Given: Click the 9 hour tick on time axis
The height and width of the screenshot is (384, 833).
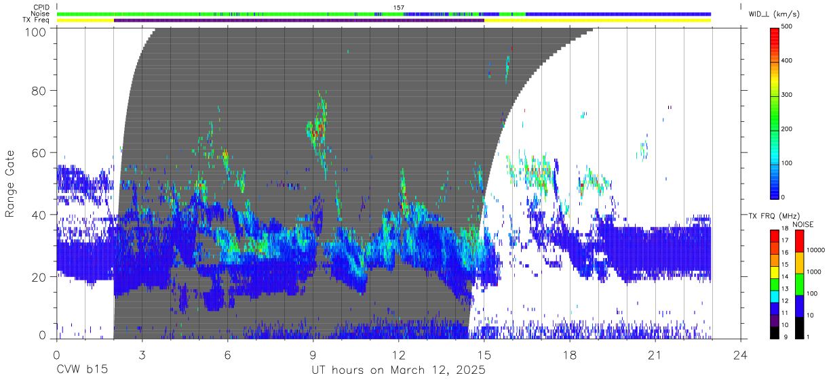Looking at the screenshot, I should click(313, 355).
